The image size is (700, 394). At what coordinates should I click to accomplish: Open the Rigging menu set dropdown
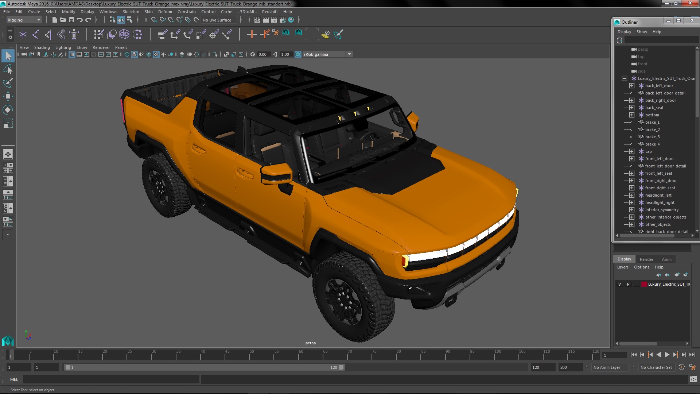pyautogui.click(x=38, y=20)
